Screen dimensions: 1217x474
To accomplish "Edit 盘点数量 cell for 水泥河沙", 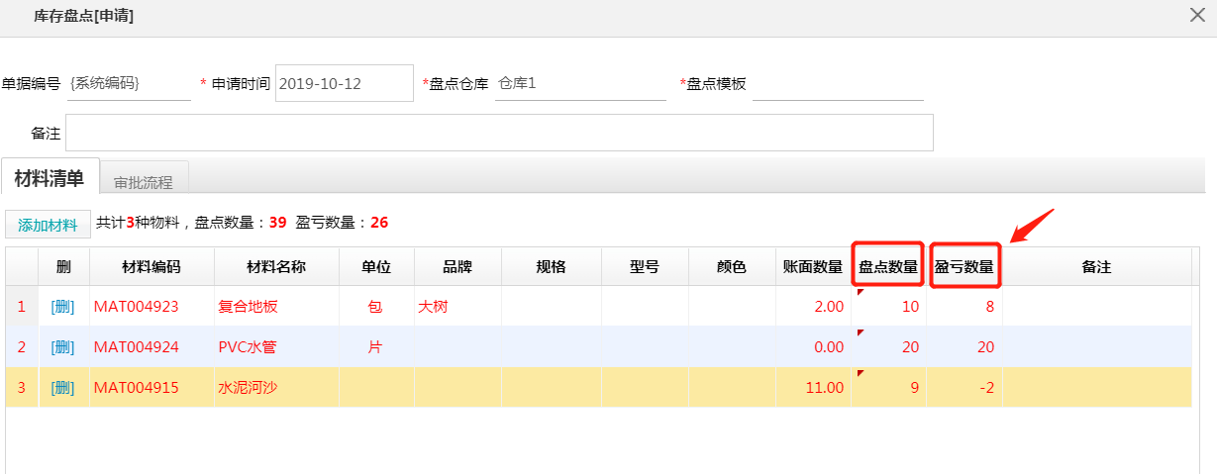I will click(888, 388).
